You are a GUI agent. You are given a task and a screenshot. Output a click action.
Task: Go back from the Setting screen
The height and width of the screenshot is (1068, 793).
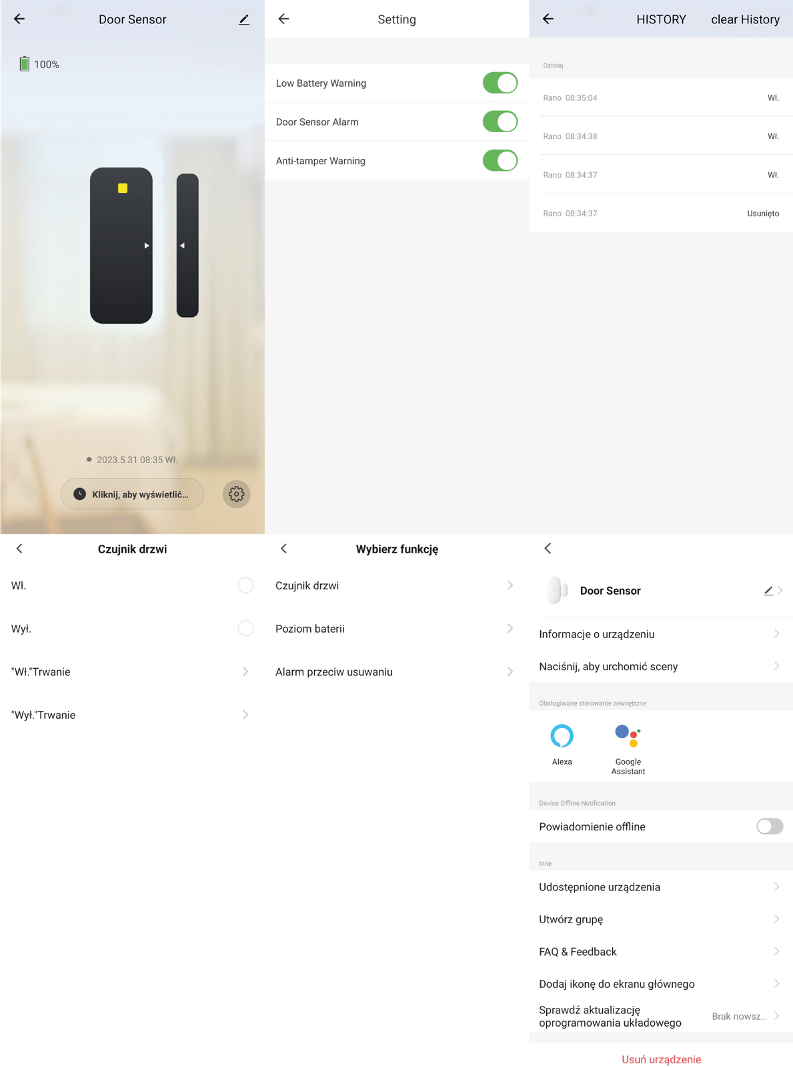tap(283, 19)
